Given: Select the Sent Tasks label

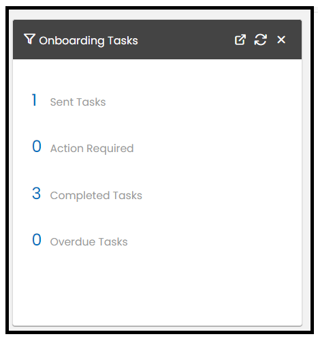Looking at the screenshot, I should pyautogui.click(x=78, y=102).
